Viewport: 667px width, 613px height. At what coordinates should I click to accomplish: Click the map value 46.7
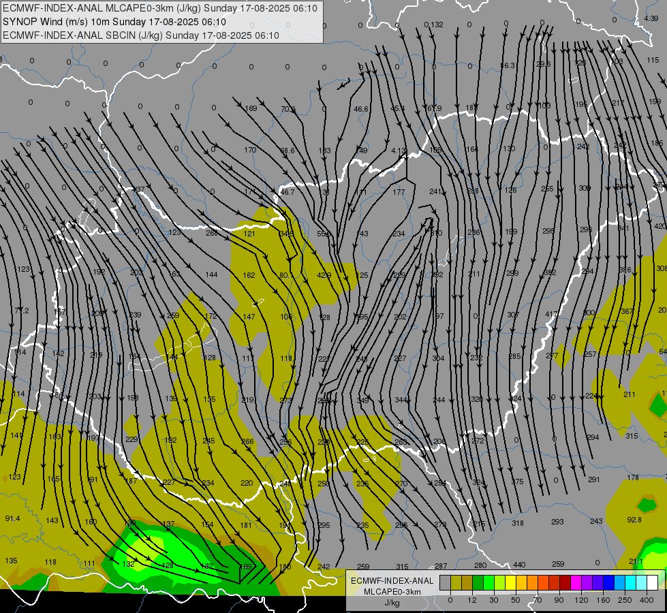point(287,192)
